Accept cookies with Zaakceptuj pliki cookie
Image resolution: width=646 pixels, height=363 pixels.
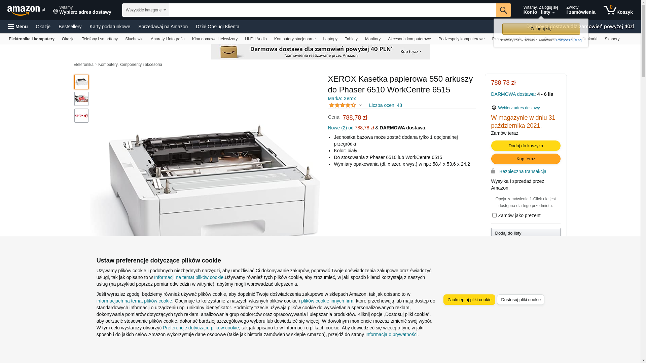tap(469, 299)
